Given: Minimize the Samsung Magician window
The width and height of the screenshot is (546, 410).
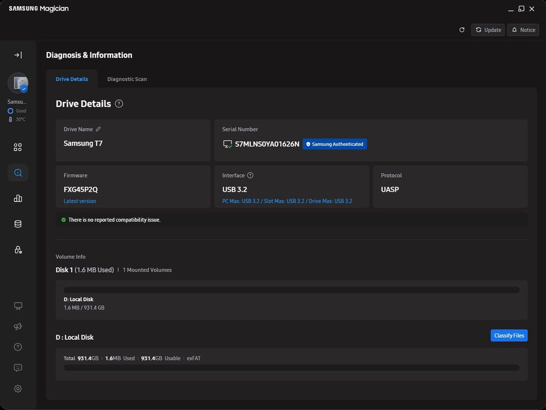Looking at the screenshot, I should pyautogui.click(x=511, y=9).
